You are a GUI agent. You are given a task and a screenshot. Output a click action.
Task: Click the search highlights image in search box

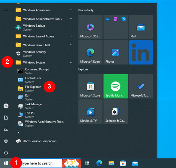71,163
